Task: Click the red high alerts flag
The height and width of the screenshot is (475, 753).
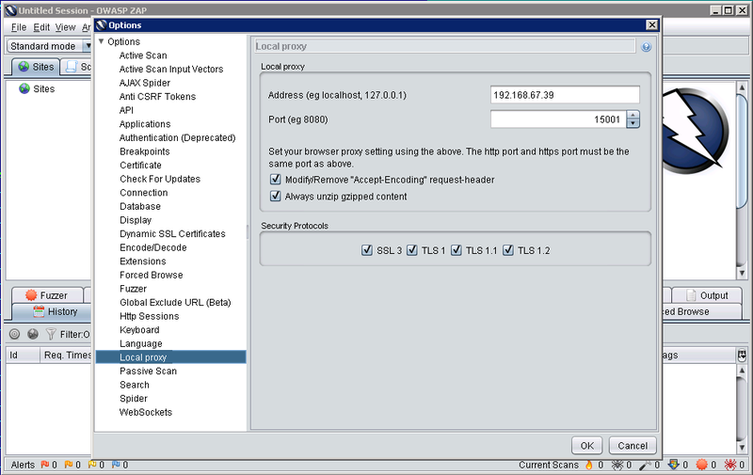Action: [x=44, y=465]
